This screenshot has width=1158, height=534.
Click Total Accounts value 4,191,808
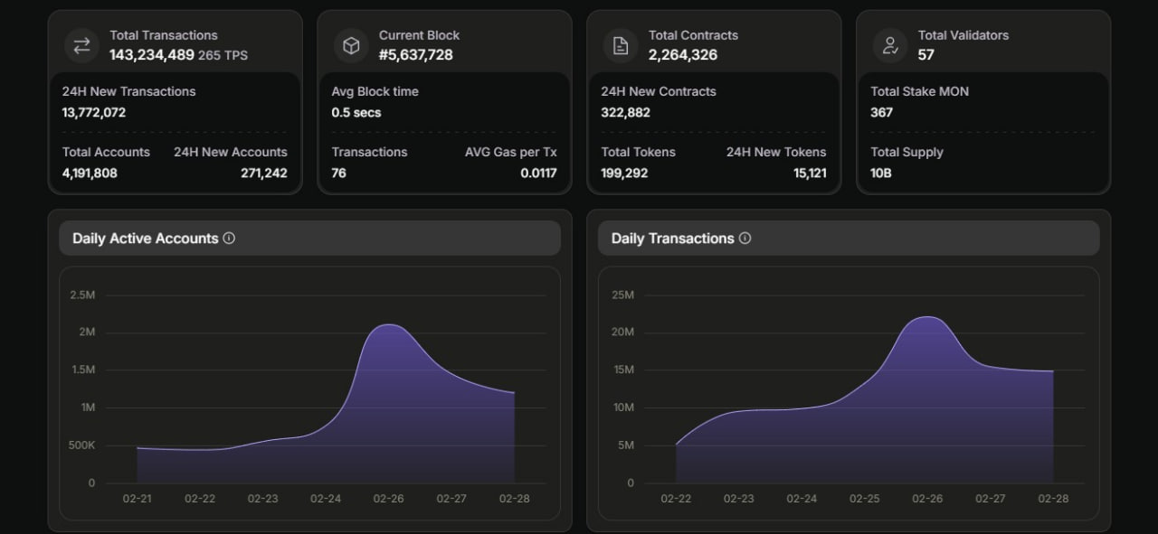pyautogui.click(x=90, y=173)
